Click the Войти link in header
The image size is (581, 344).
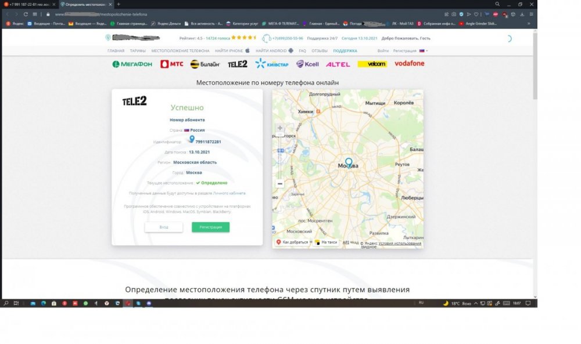click(x=383, y=50)
